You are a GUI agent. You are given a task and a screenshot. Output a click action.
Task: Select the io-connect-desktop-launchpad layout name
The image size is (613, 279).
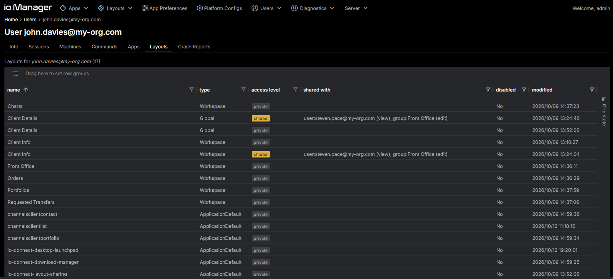[x=43, y=250]
